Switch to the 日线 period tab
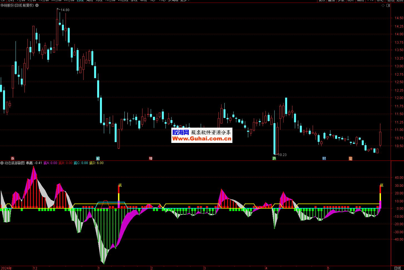Viewport: 404px width, 270px height. coord(80,1)
